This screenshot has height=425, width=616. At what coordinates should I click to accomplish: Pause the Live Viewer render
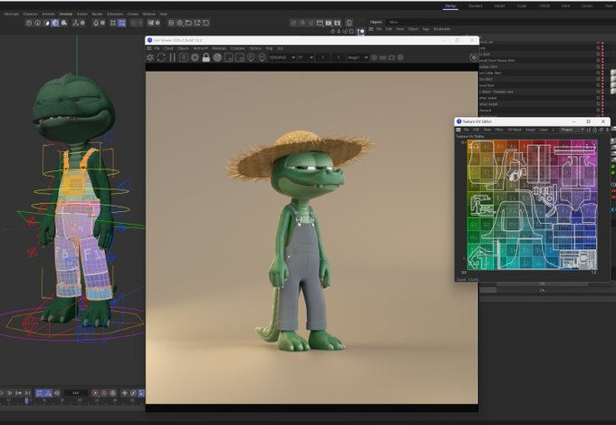tap(172, 57)
